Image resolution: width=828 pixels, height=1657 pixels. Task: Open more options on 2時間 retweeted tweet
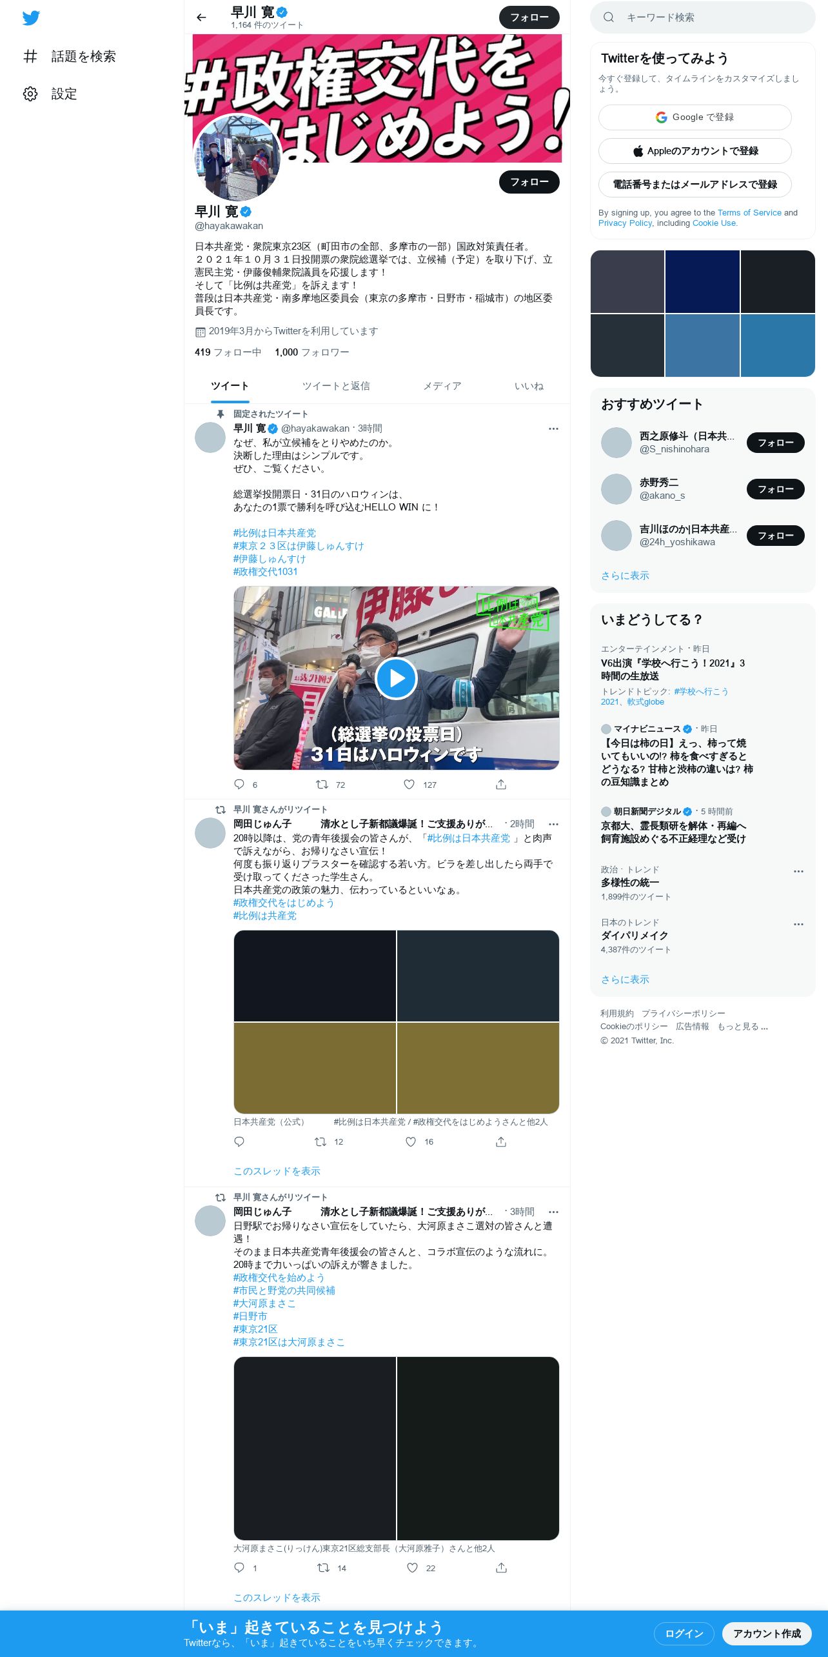point(553,824)
